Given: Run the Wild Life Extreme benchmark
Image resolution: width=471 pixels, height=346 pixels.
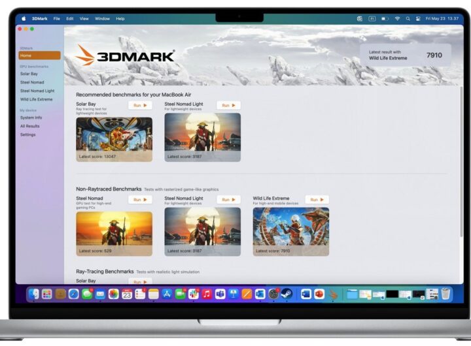Looking at the screenshot, I should 317,200.
